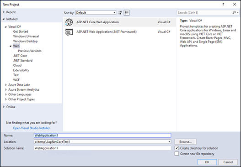Switch to medium icons list view
Screen dimensions: 241x167
click(x=127, y=13)
